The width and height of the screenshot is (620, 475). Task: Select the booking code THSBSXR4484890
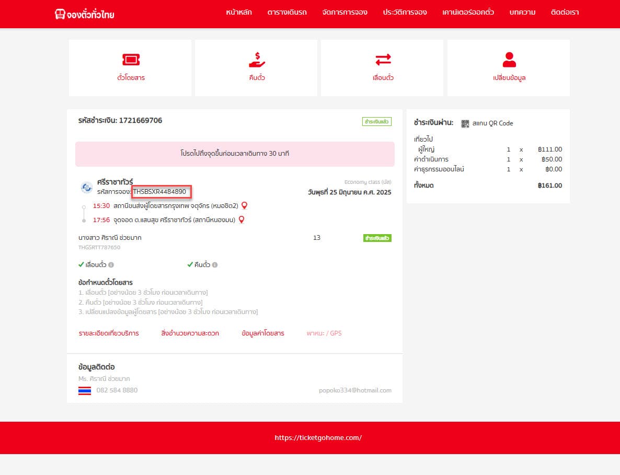point(160,192)
